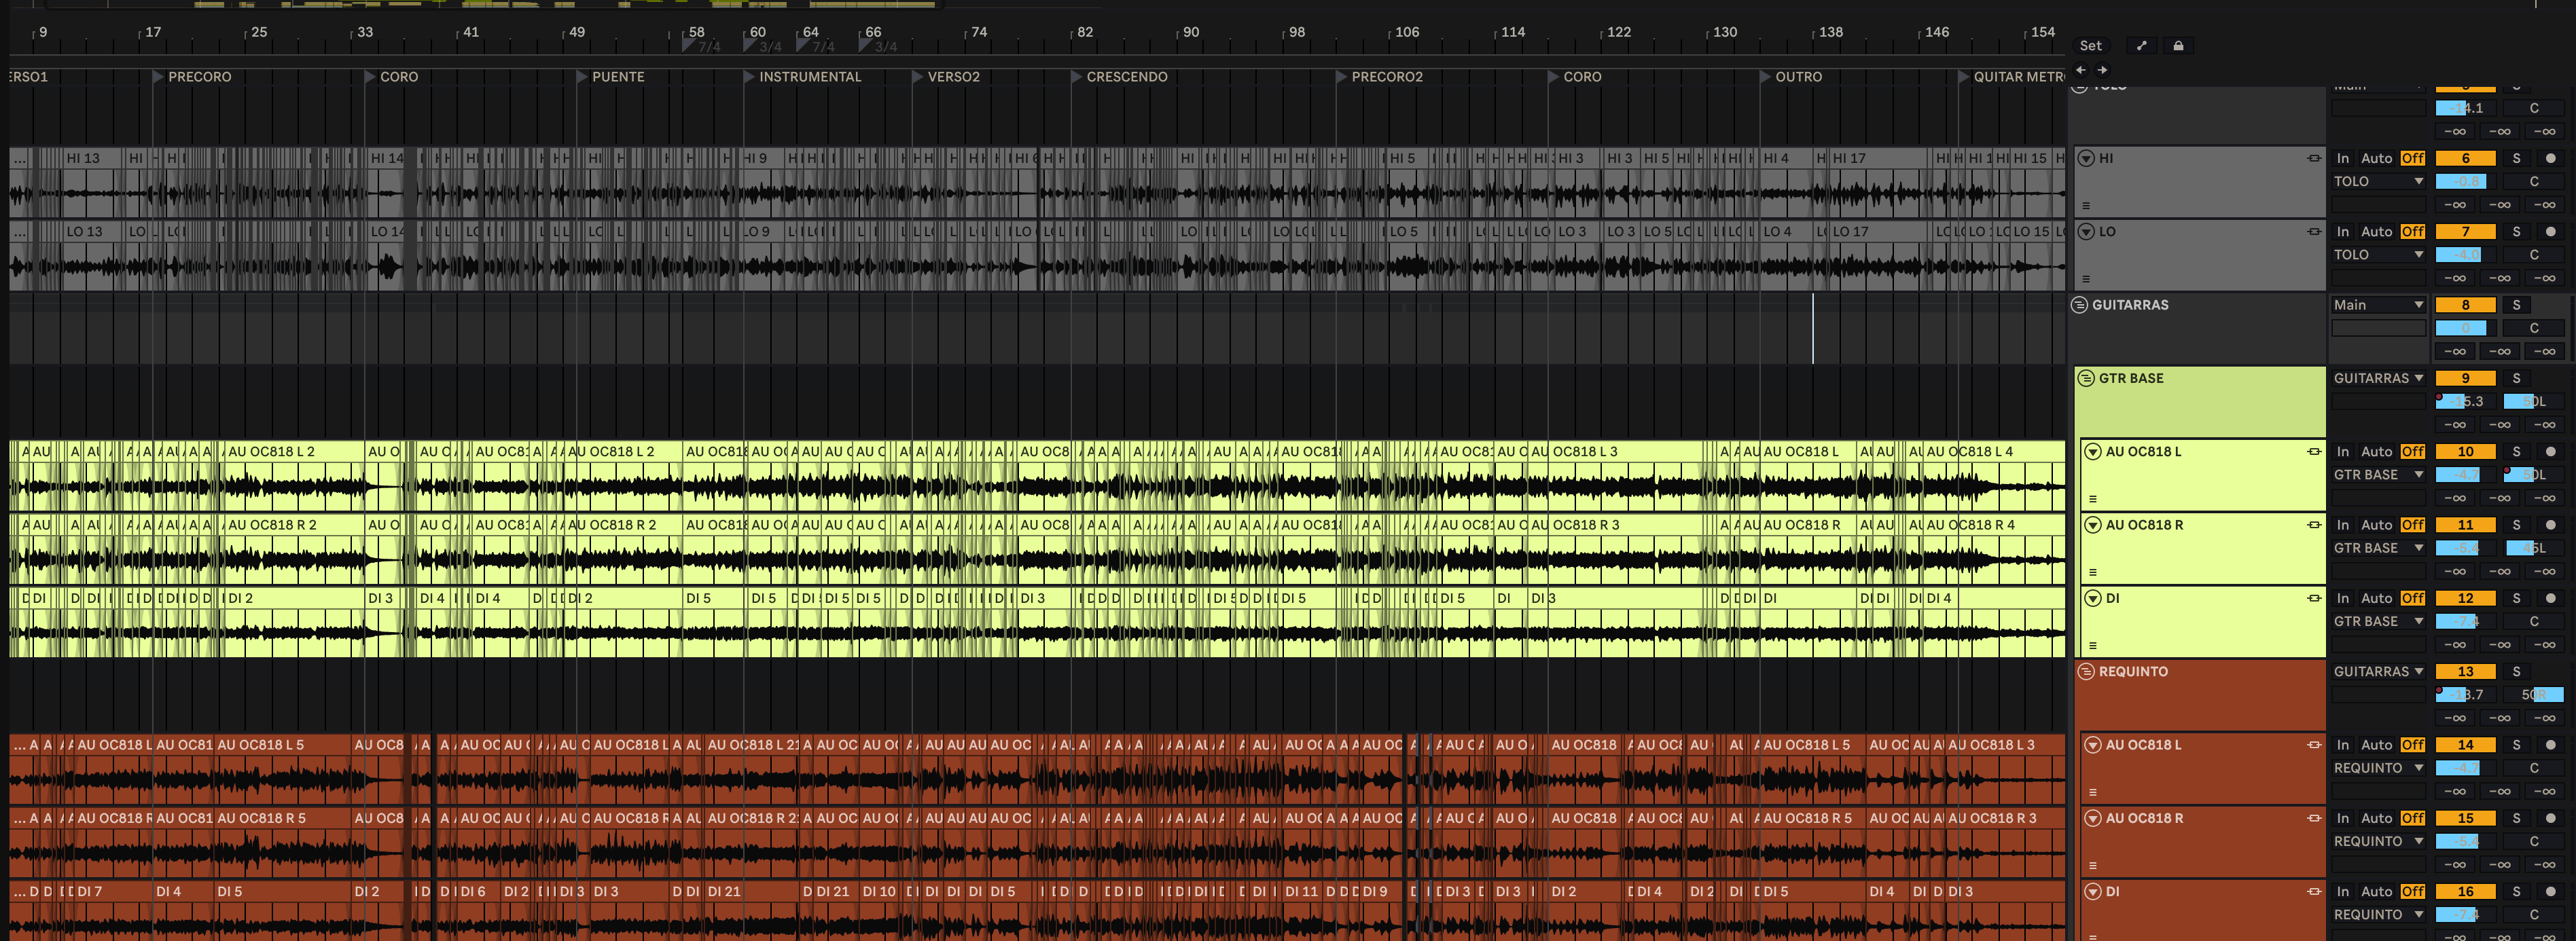Viewport: 2576px width, 941px height.
Task: Arm track 16 DI for recording
Action: click(2550, 891)
